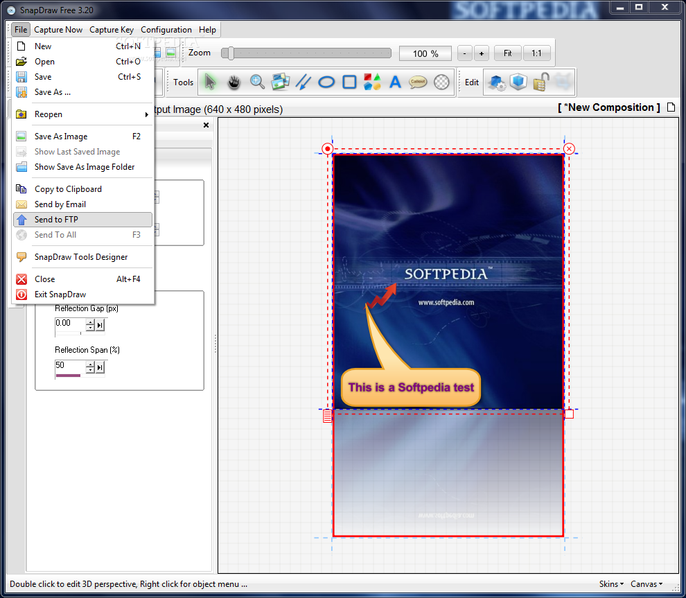Click the zoom slider handle
The width and height of the screenshot is (686, 598).
click(x=231, y=53)
